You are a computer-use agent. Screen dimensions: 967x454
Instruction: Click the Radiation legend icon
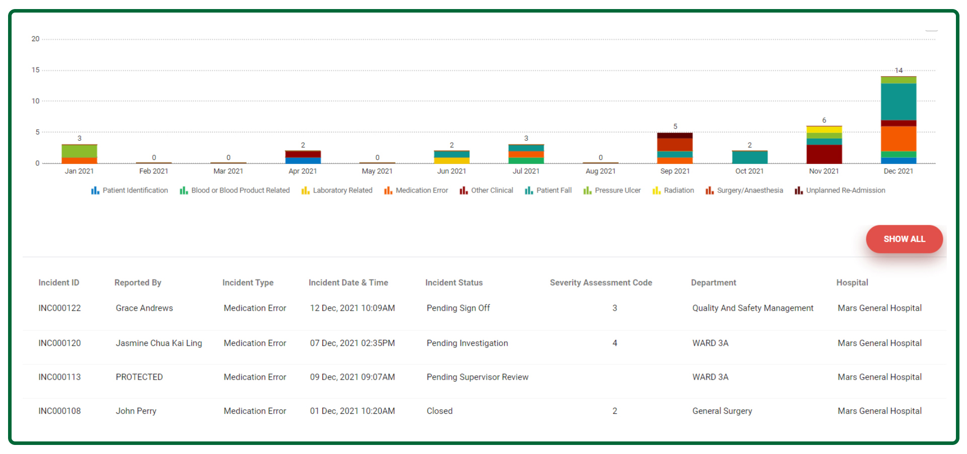656,191
